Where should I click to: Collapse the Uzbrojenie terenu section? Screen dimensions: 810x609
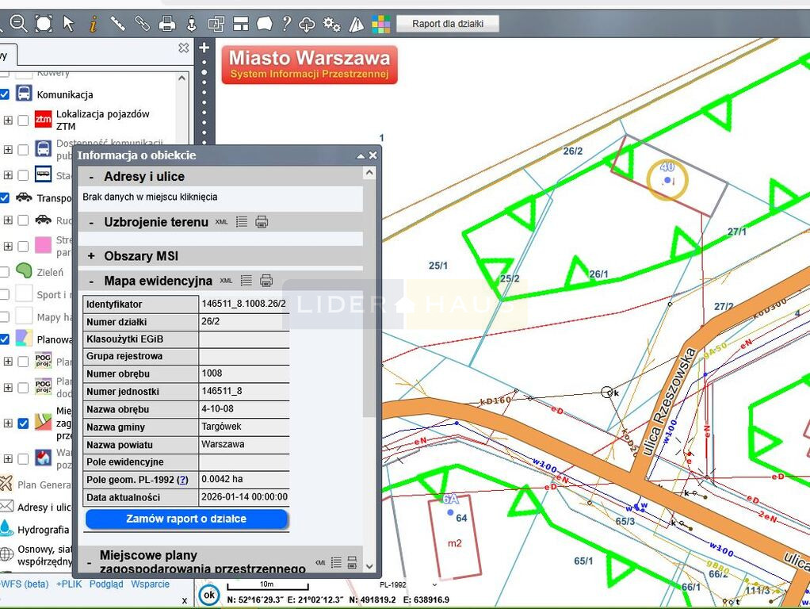click(91, 222)
